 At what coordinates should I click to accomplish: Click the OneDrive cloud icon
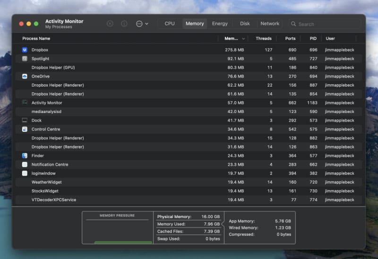coord(25,76)
